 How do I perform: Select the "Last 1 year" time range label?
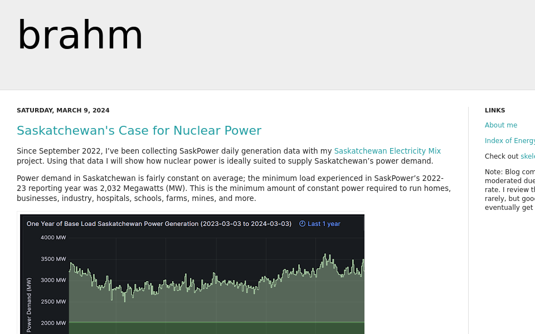click(x=324, y=224)
